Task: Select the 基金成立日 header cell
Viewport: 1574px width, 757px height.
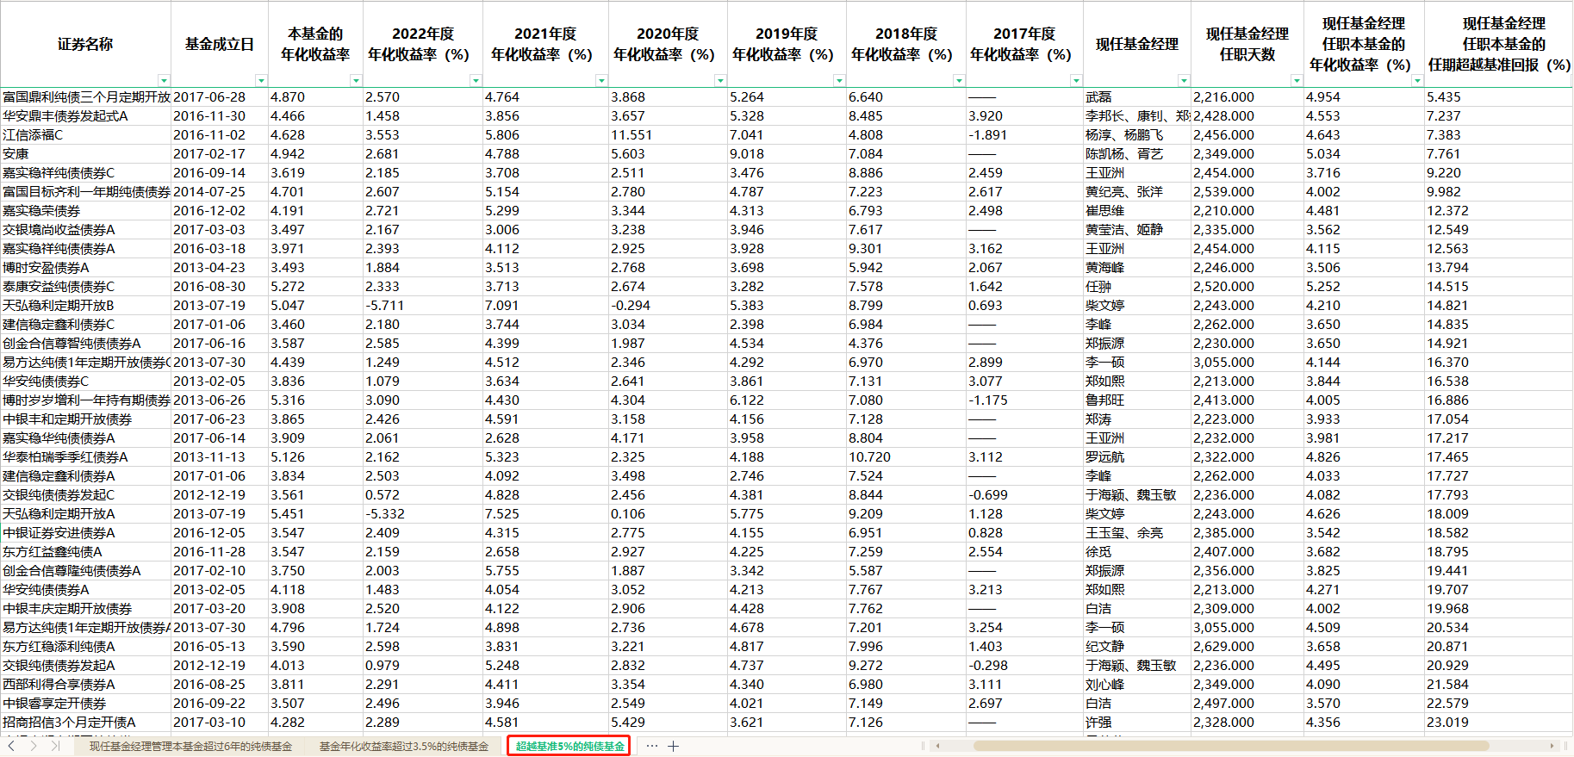Action: pos(220,44)
